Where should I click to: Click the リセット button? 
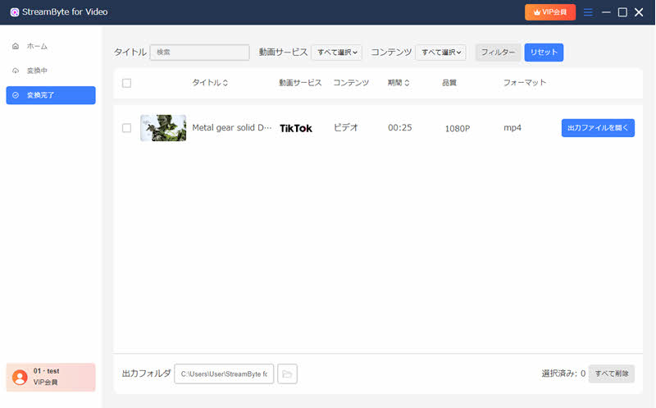pyautogui.click(x=544, y=53)
